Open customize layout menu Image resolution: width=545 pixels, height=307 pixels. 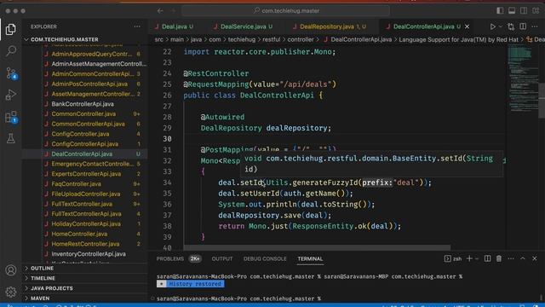(536, 11)
